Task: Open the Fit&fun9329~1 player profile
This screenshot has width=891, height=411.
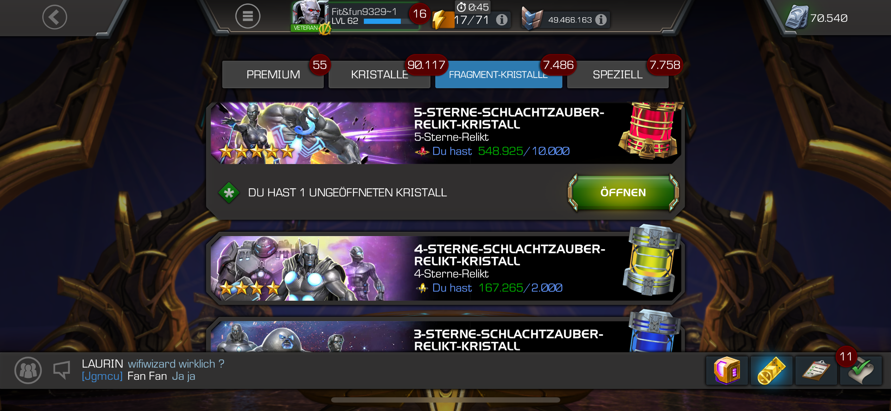Action: (355, 17)
